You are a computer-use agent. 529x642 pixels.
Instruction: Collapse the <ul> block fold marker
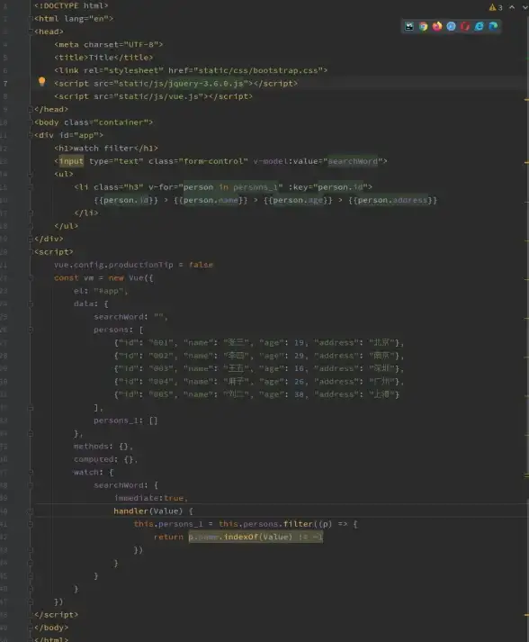31,174
